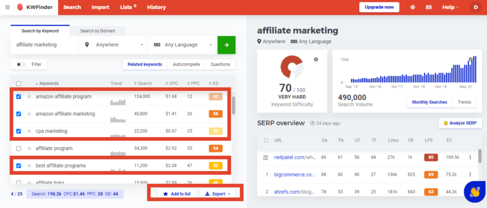Viewport: 487px width, 208px height.
Task: Open the chat support wave button
Action: point(475,192)
